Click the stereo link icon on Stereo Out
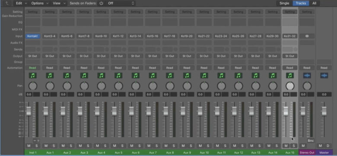Screen dimensions: 337x156 tap(307, 36)
